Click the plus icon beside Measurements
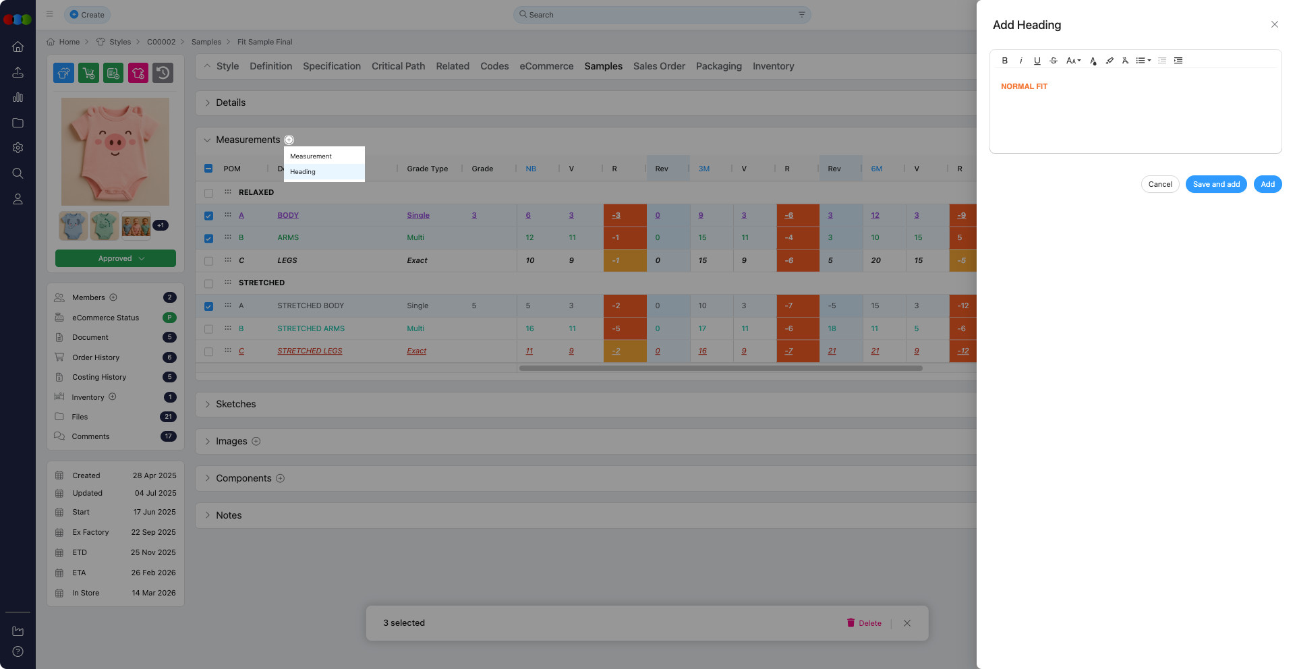The image size is (1295, 669). (x=289, y=140)
